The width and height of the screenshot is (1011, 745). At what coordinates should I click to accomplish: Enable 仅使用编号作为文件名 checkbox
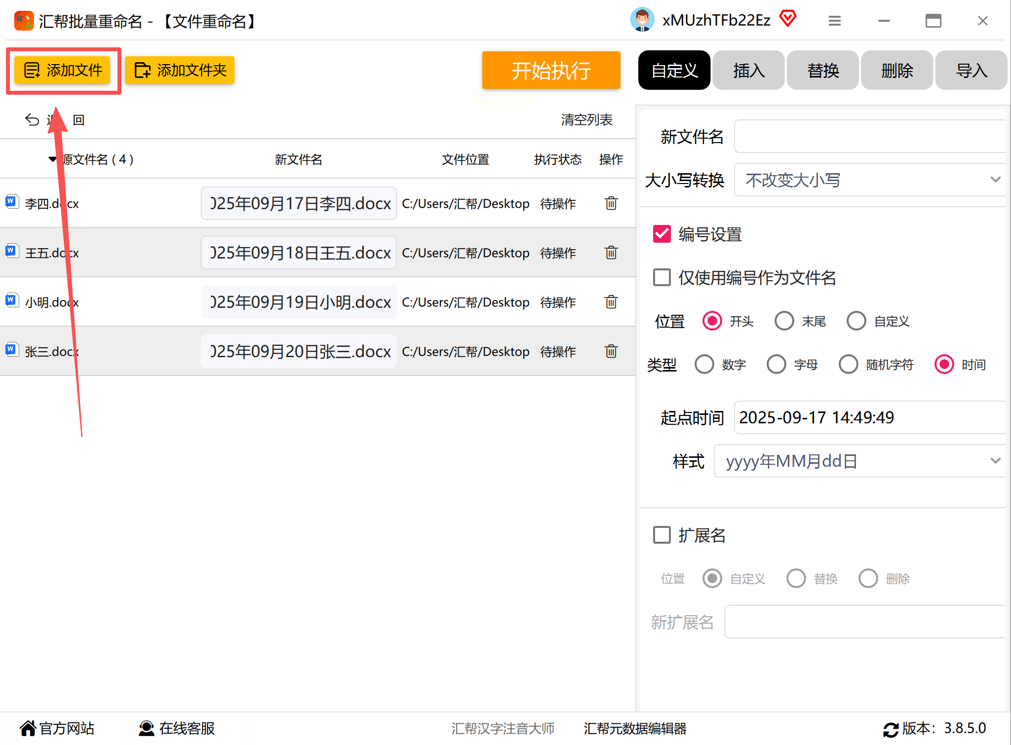[661, 278]
